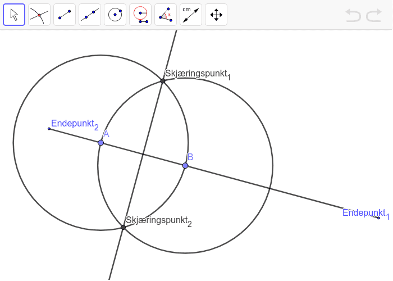
Task: Select Circle with center through point tool
Action: (115, 15)
